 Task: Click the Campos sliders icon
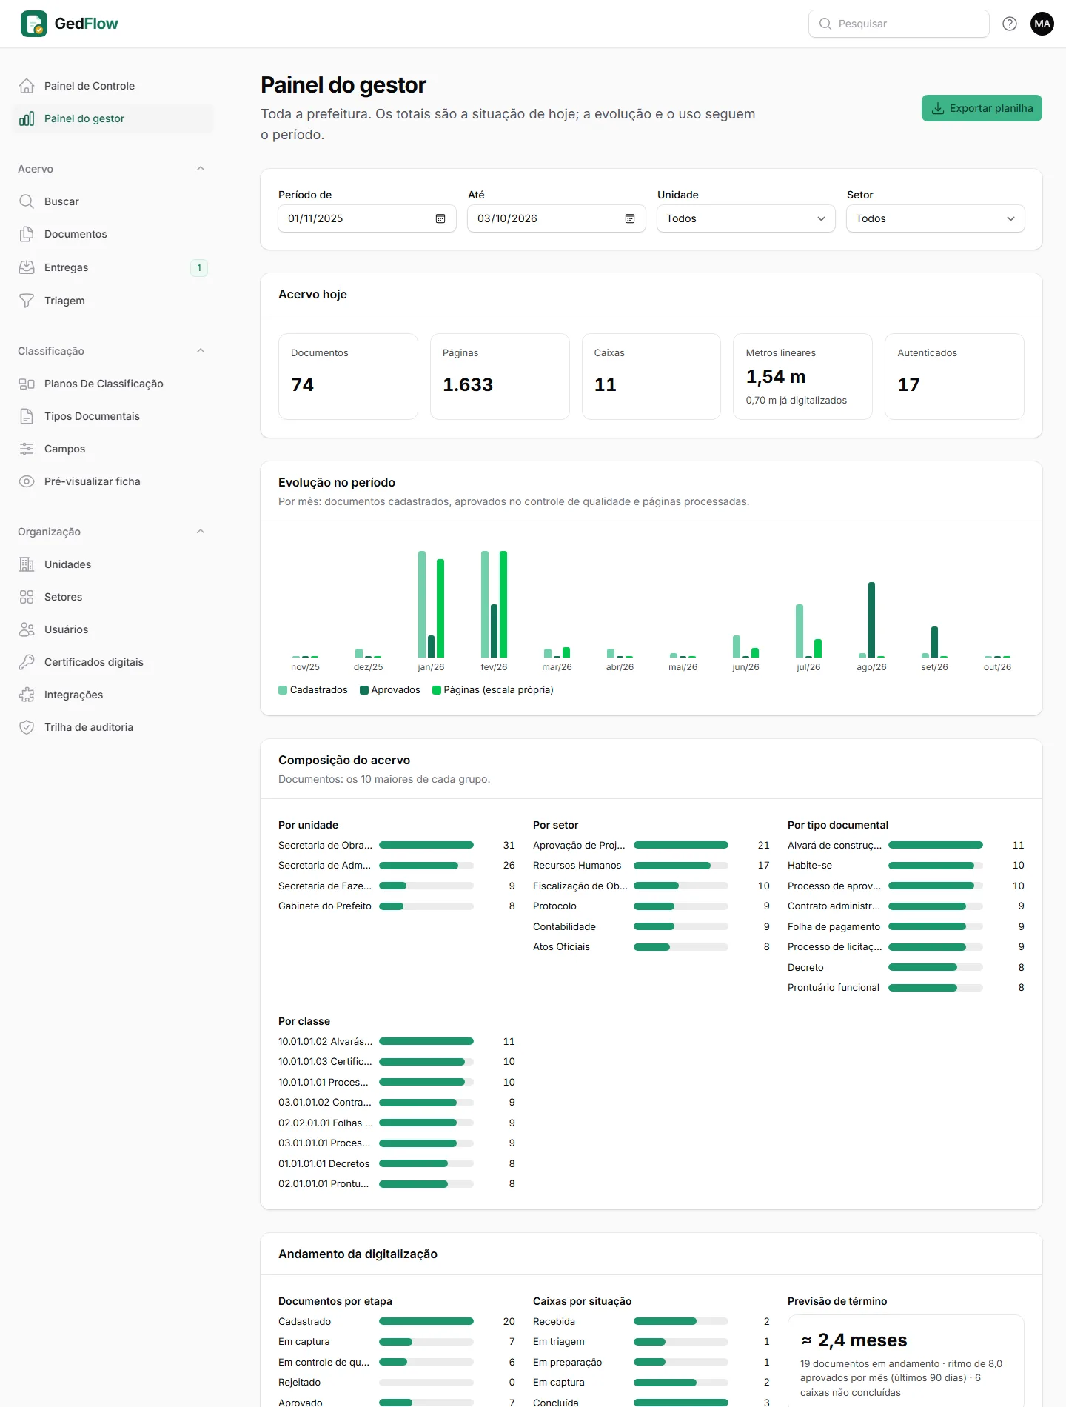pyautogui.click(x=27, y=449)
